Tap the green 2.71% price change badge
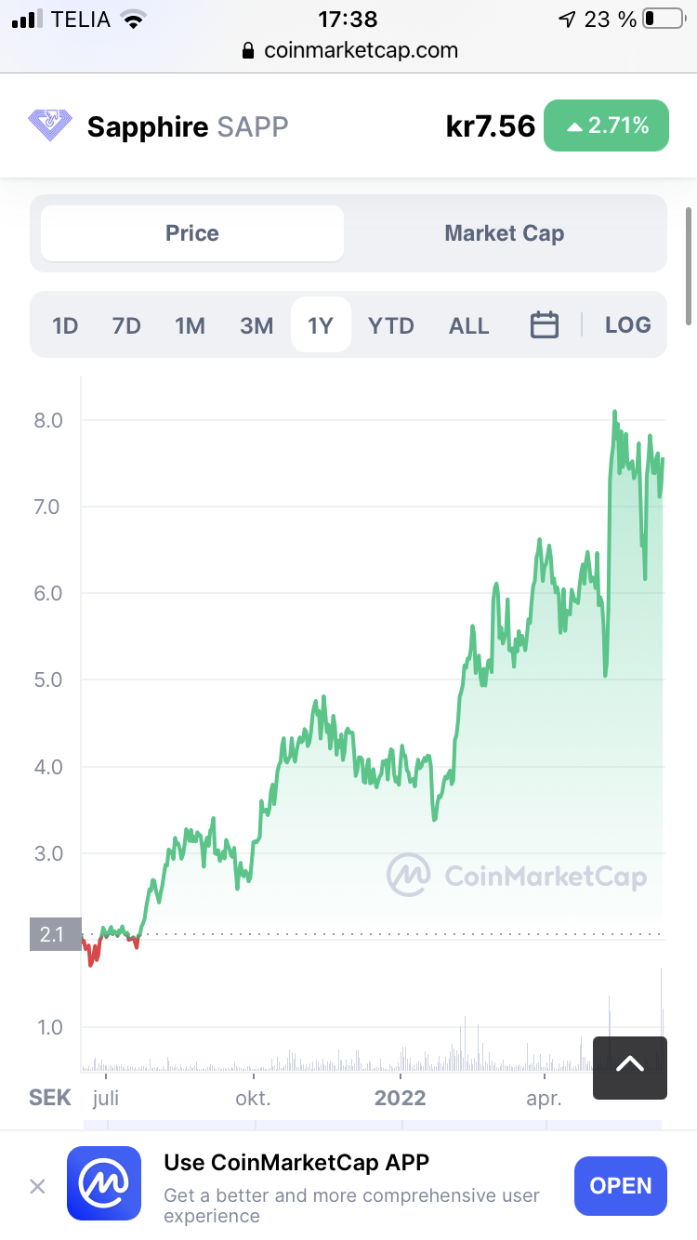697x1240 pixels. tap(606, 125)
